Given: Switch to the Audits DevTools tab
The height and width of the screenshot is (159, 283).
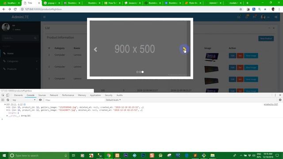Looking at the screenshot, I should point(119,95).
